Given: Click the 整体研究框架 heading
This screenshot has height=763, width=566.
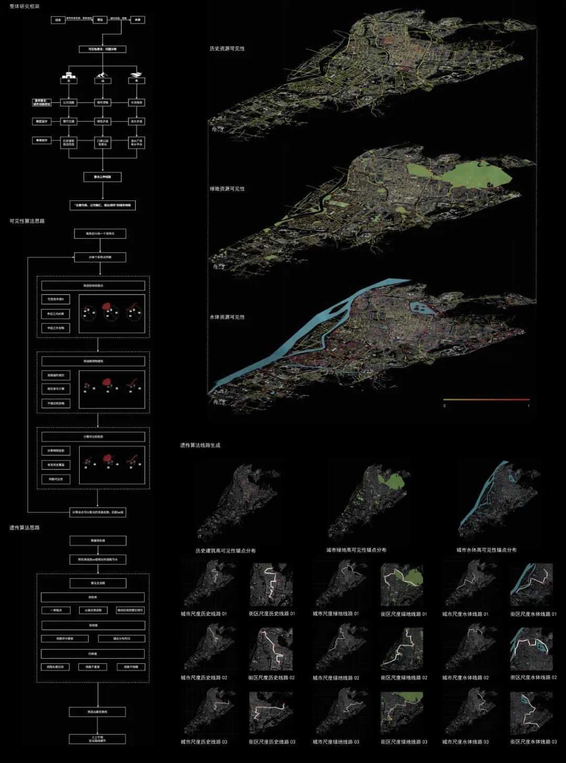Looking at the screenshot, I should (x=24, y=6).
